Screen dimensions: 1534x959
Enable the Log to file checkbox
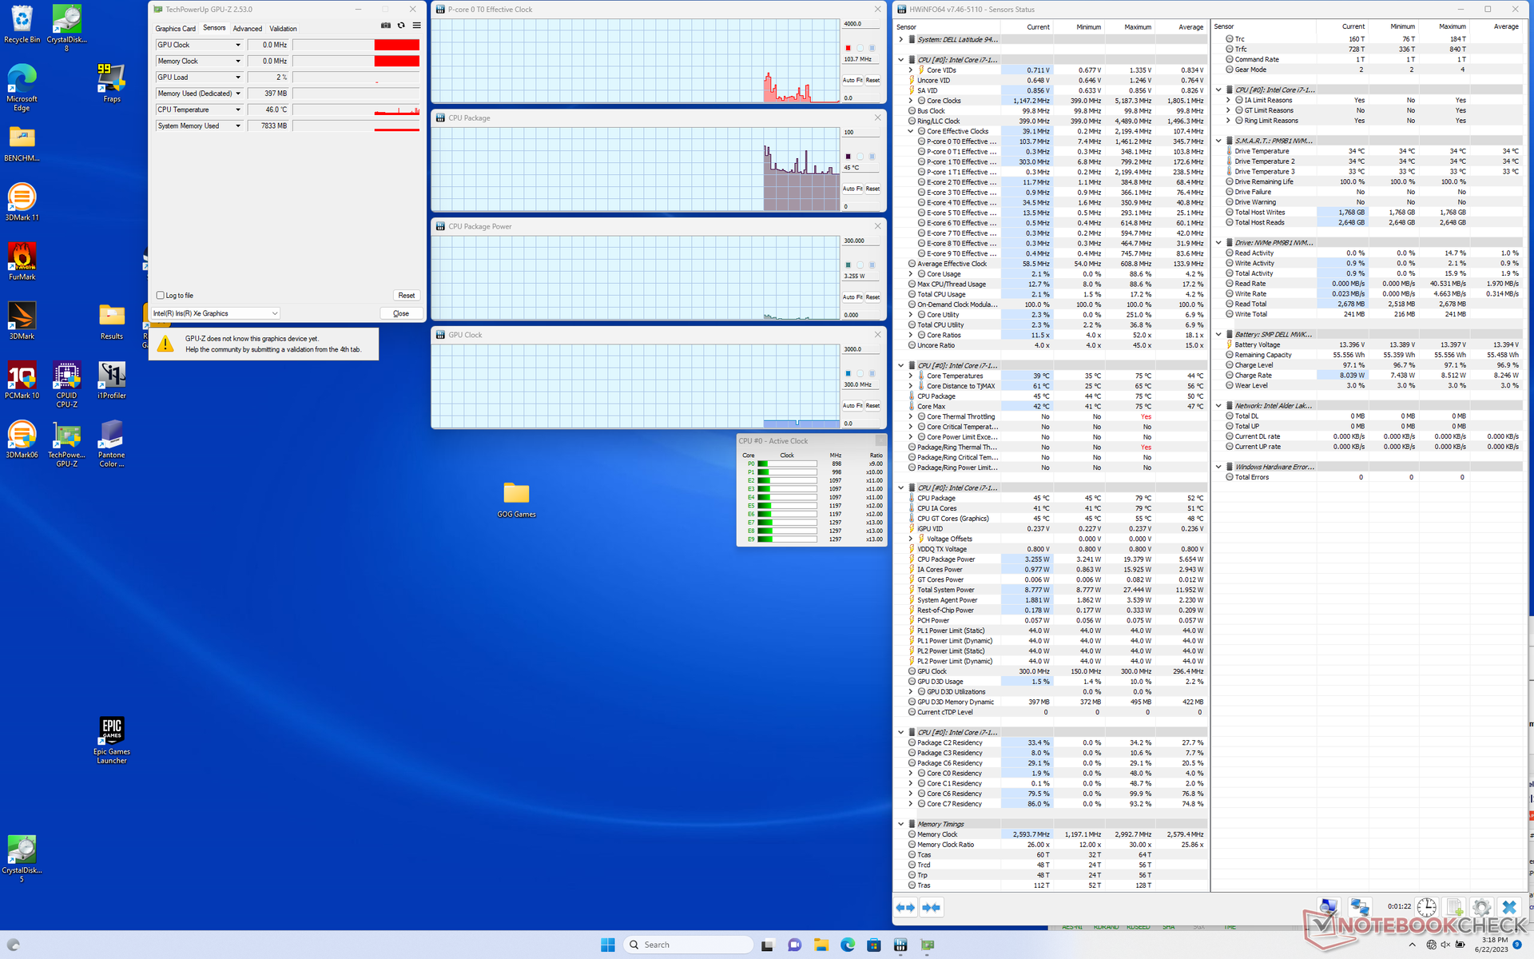(161, 296)
